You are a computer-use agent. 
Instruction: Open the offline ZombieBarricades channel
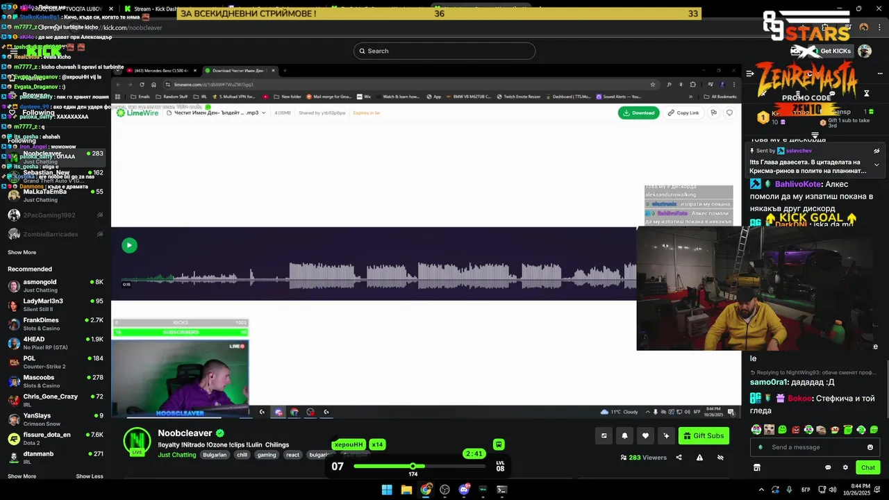coord(56,234)
